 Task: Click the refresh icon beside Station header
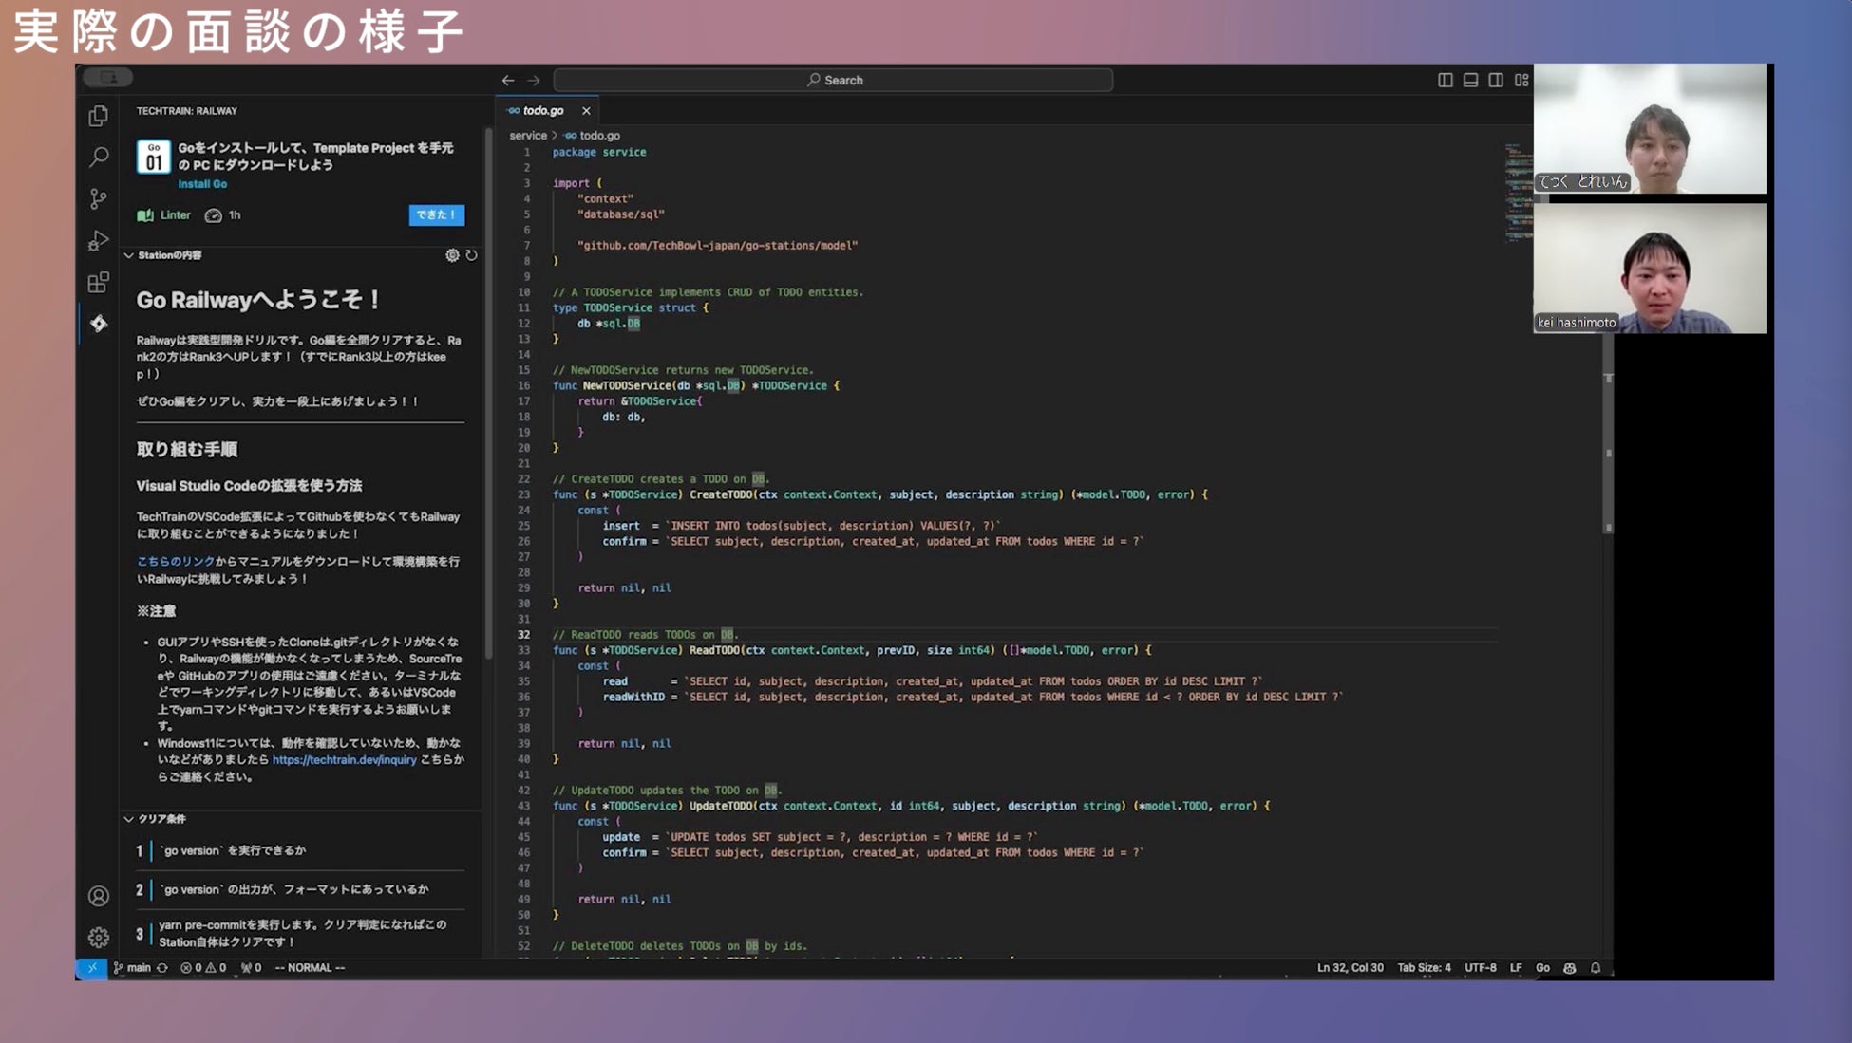(x=471, y=255)
